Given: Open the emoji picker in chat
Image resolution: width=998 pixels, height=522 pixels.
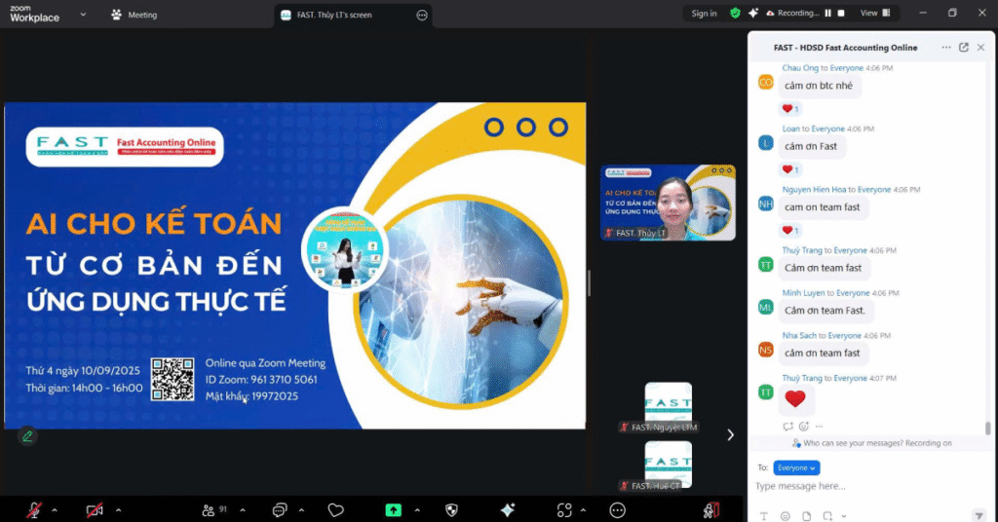Looking at the screenshot, I should point(785,515).
